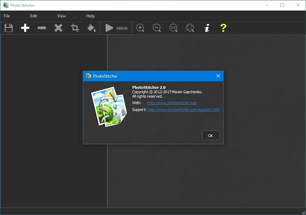Click the dialog title bar app icon

[89, 76]
